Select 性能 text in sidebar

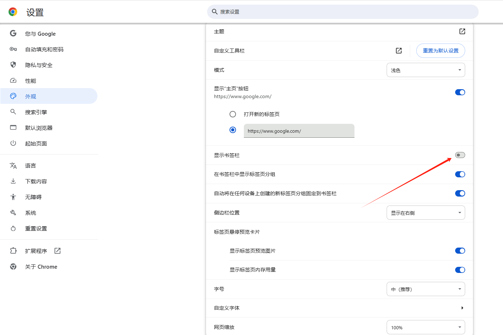click(x=31, y=81)
